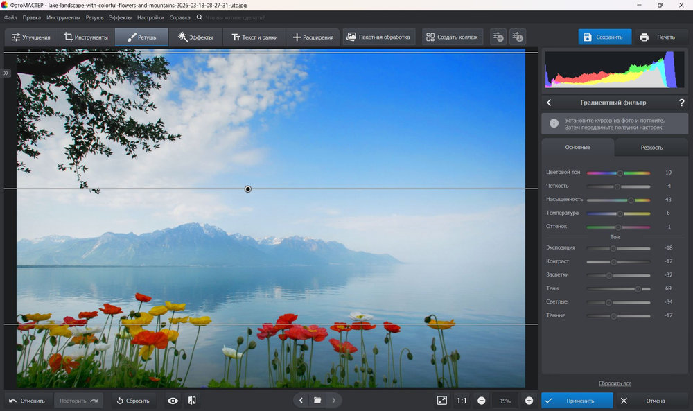The width and height of the screenshot is (693, 411).
Task: Click the gradient filter center handle
Action: pos(248,189)
